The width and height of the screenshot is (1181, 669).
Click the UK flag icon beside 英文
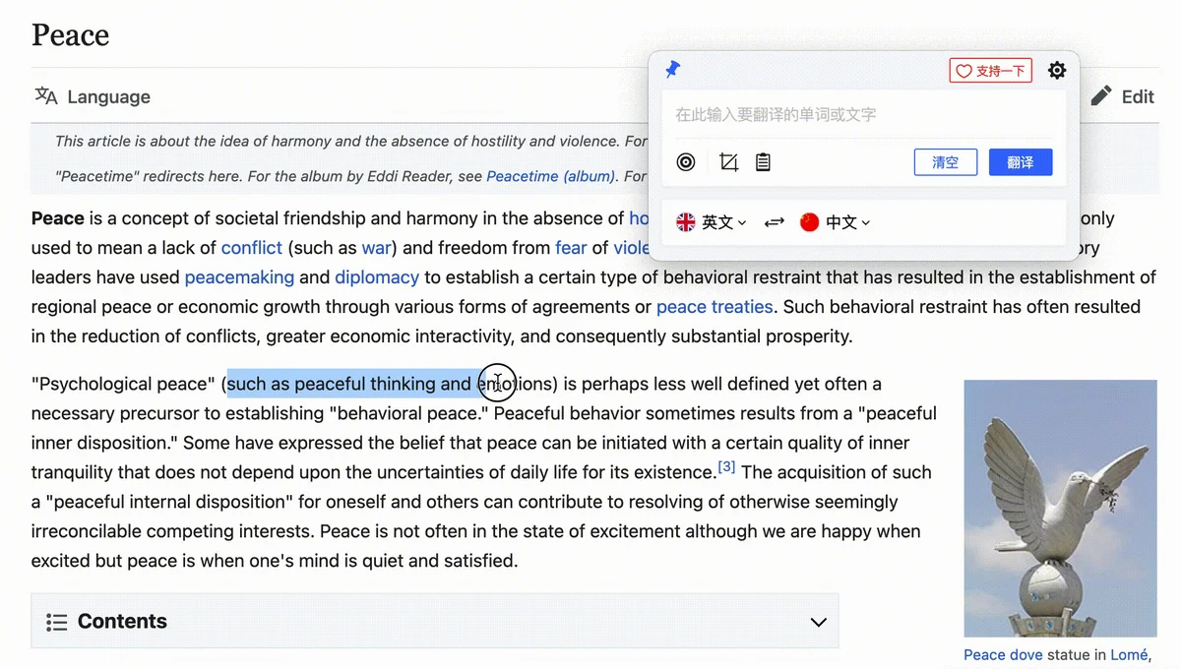(686, 222)
